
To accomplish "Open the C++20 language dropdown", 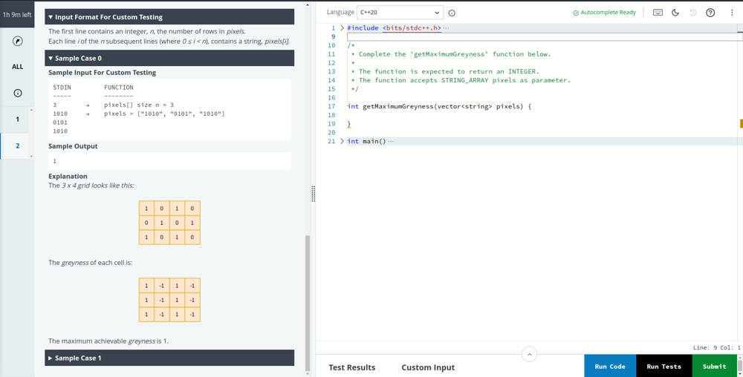I will pos(400,13).
